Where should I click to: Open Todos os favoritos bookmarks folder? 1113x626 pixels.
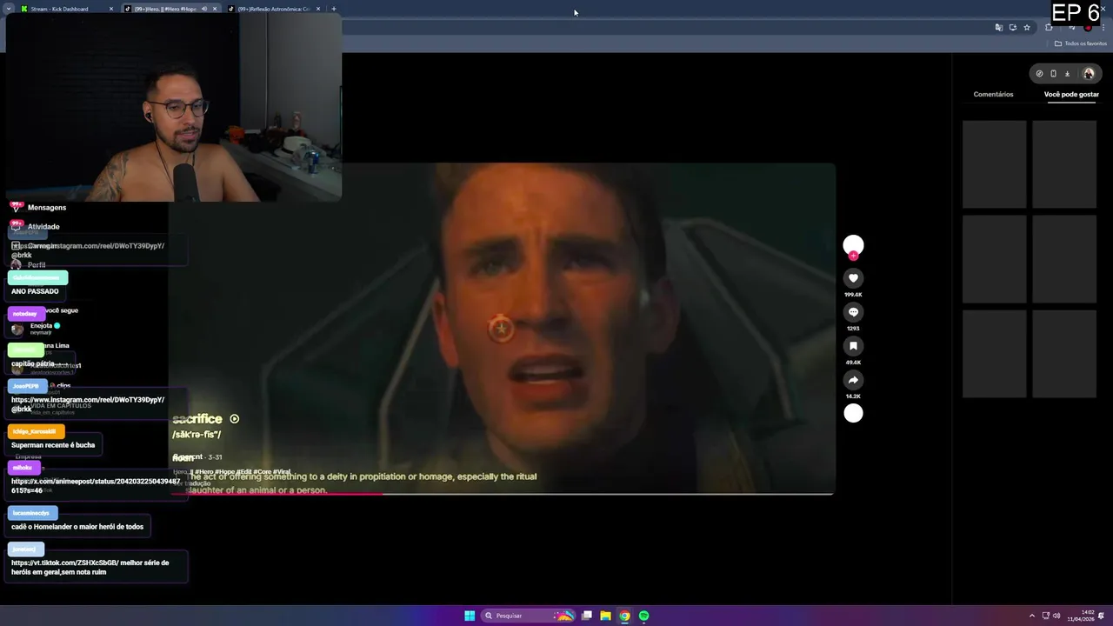(1081, 43)
